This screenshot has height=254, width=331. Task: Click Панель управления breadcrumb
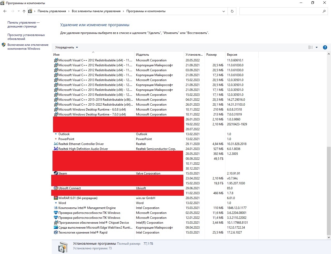point(52,11)
